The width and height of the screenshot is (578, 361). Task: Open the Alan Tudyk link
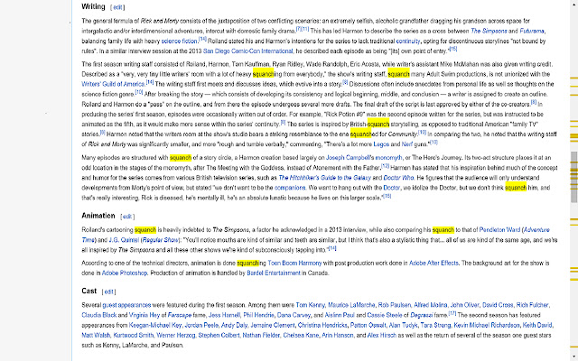coord(404,325)
